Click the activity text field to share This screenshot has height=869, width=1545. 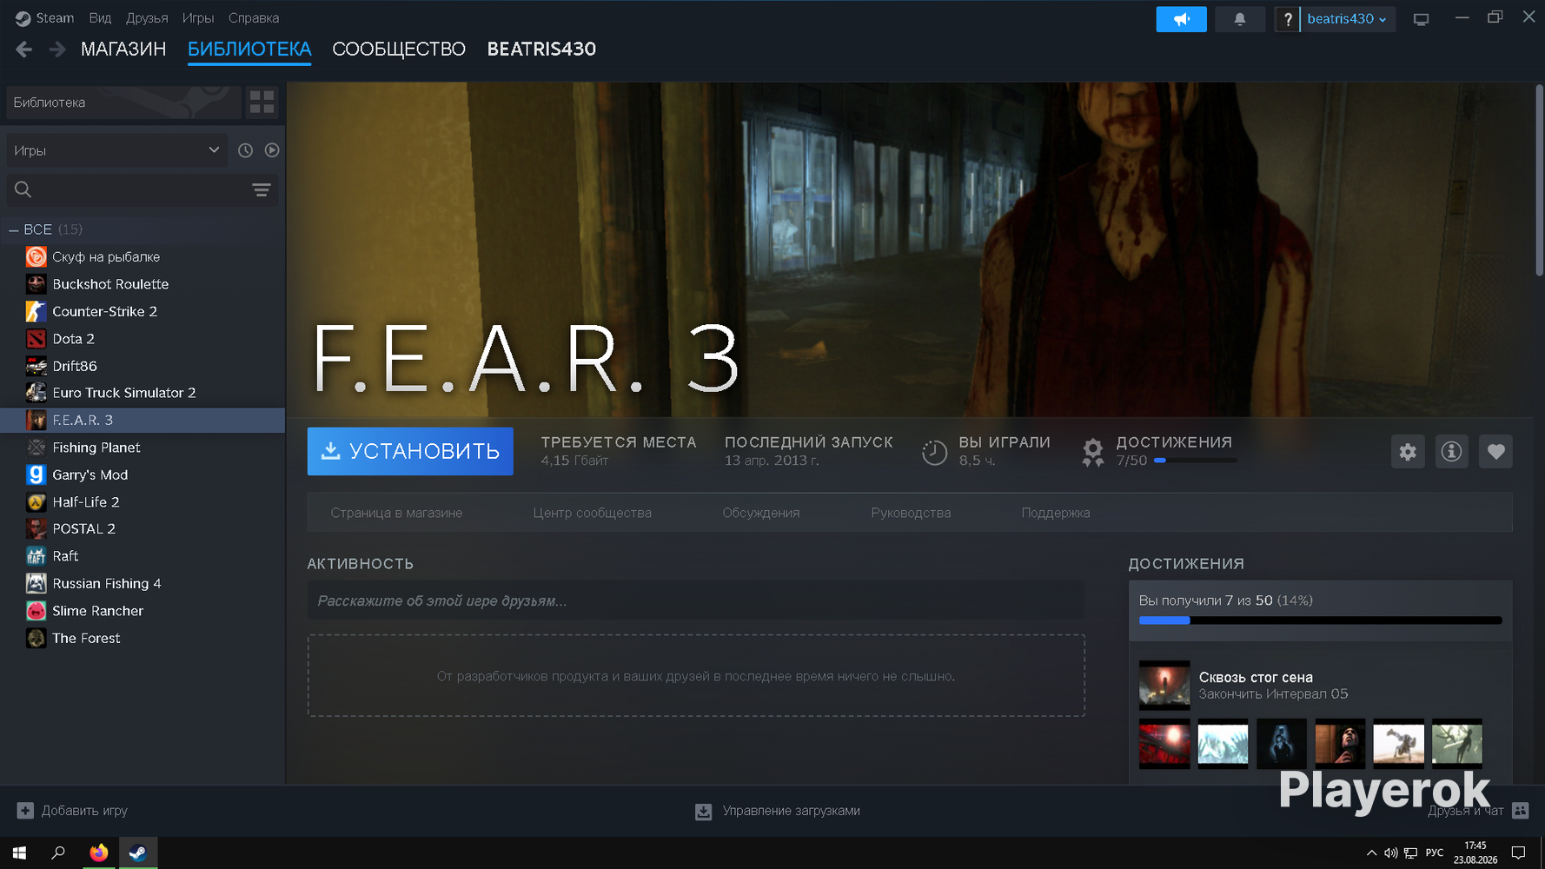pos(696,600)
